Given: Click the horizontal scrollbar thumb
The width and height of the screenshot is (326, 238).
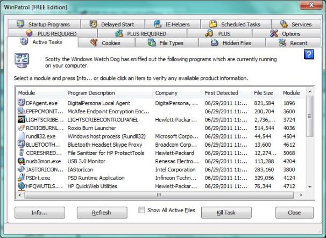Looking at the screenshot, I should click(159, 195).
